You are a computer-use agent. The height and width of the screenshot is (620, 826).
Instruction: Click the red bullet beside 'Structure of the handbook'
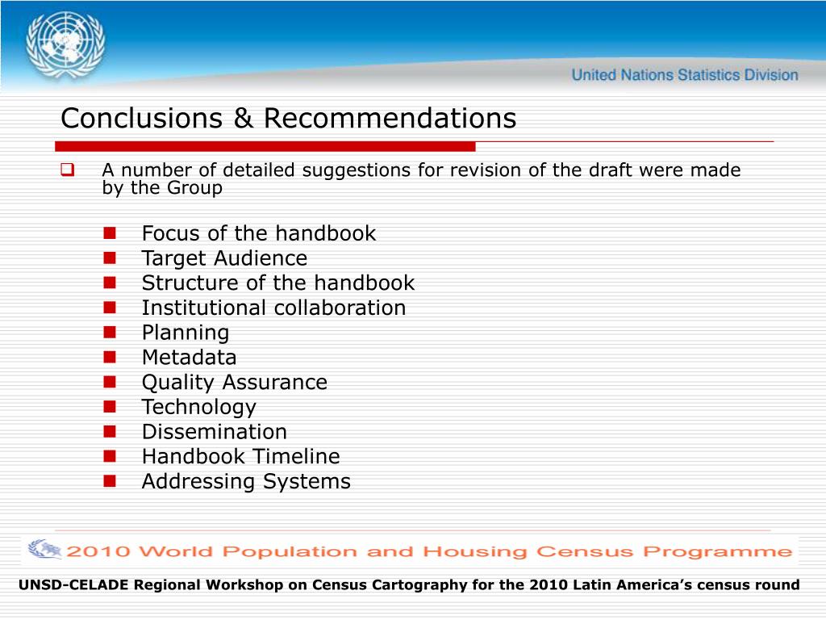pos(110,283)
